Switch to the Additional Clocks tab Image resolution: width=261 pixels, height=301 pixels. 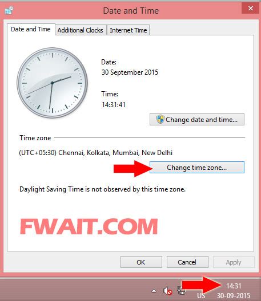click(81, 30)
